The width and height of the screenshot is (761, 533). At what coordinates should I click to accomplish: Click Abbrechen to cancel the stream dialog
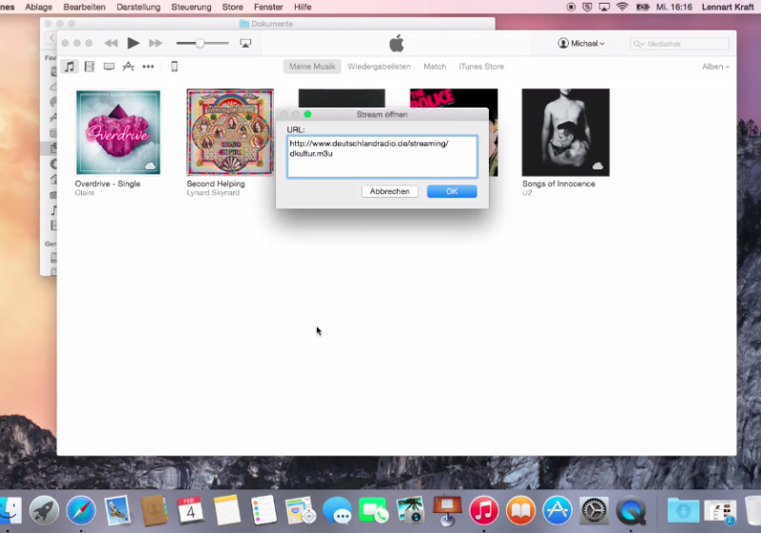(x=390, y=191)
